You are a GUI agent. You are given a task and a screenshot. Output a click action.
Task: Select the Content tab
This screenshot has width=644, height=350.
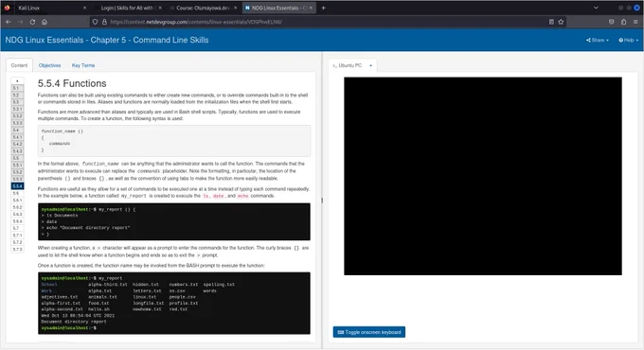(19, 65)
